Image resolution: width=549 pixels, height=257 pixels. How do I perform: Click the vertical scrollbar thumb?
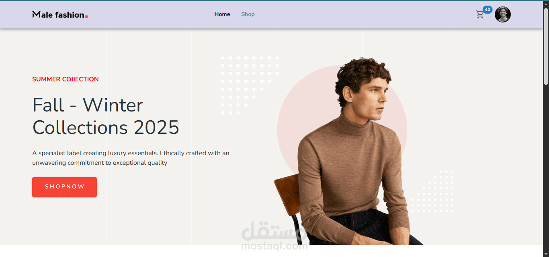pos(546,46)
